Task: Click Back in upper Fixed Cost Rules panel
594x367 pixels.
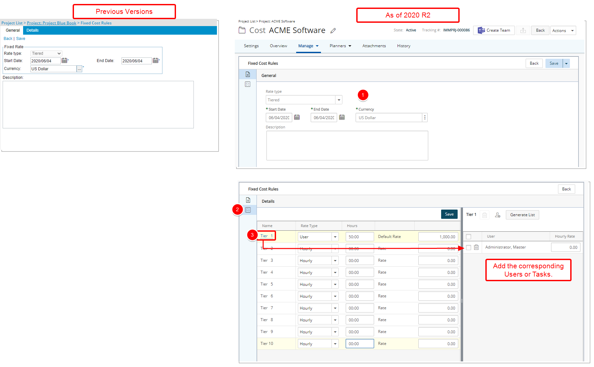Action: pyautogui.click(x=534, y=63)
